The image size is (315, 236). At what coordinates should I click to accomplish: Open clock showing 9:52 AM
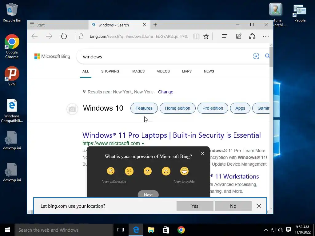click(x=302, y=230)
